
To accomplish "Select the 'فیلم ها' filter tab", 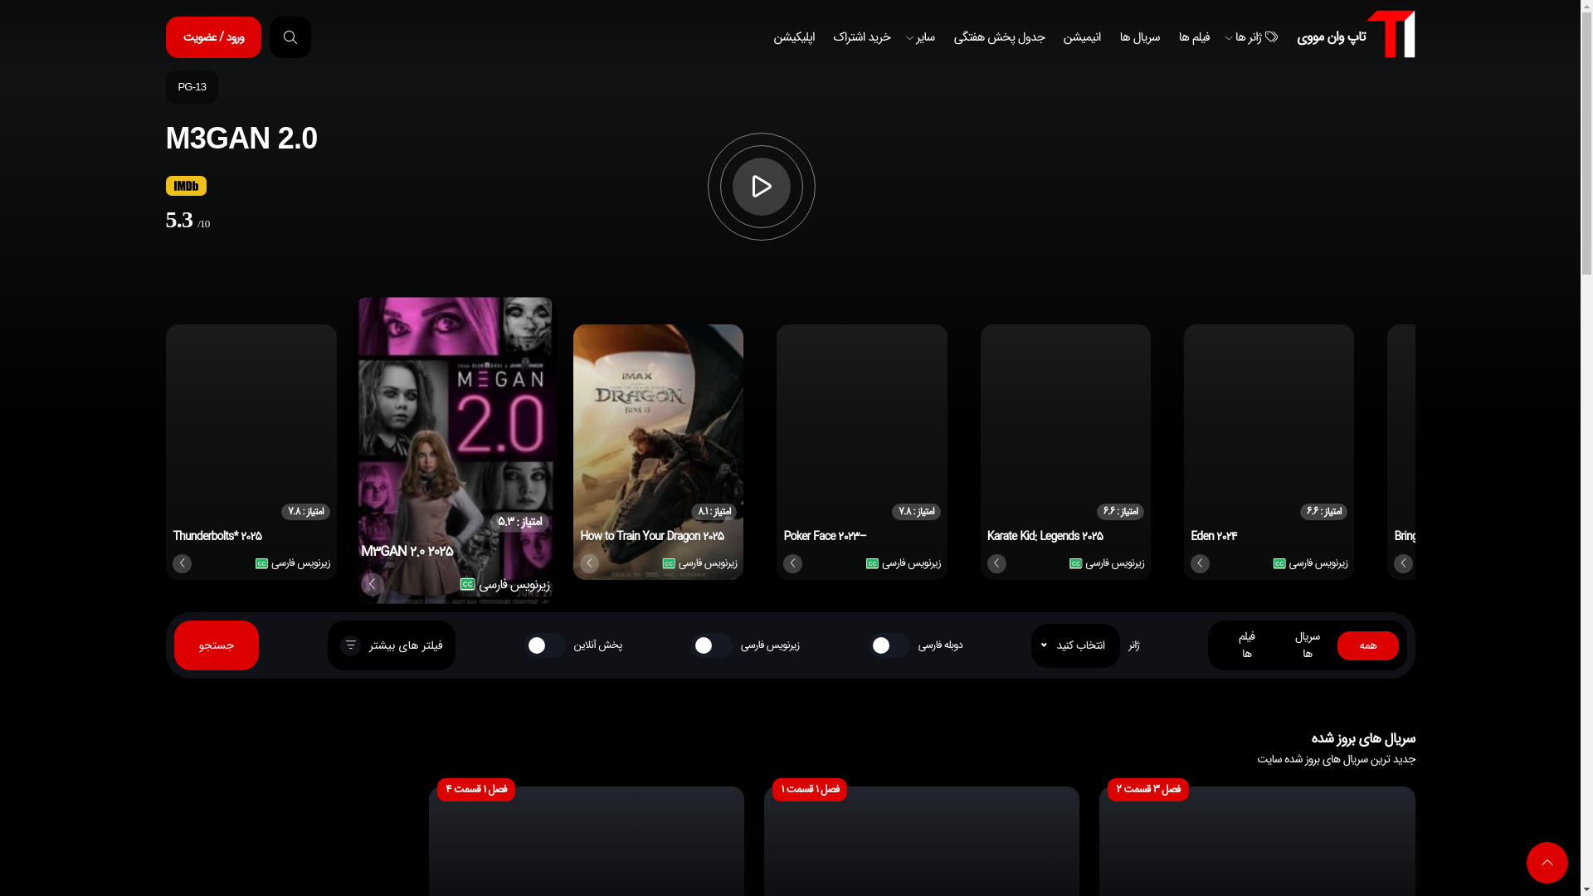I will pos(1247,645).
